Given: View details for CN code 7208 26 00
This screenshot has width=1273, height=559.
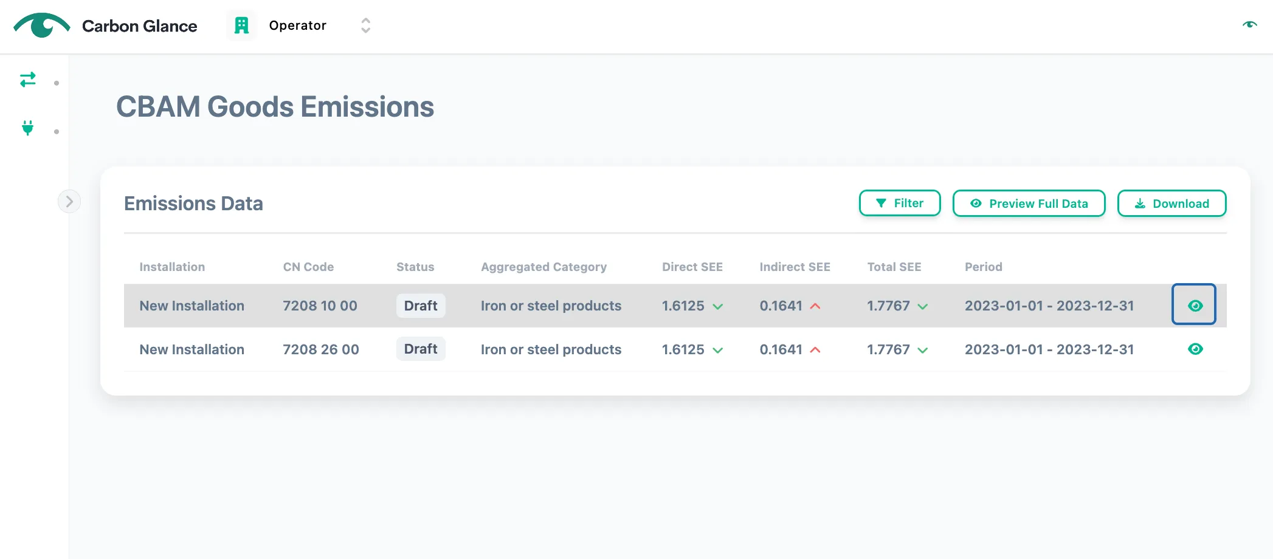Looking at the screenshot, I should [x=1195, y=349].
